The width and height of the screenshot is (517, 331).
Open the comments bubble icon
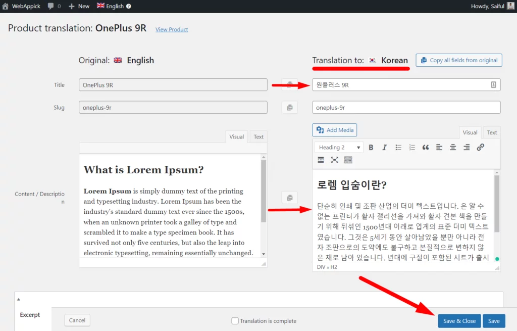(x=50, y=6)
